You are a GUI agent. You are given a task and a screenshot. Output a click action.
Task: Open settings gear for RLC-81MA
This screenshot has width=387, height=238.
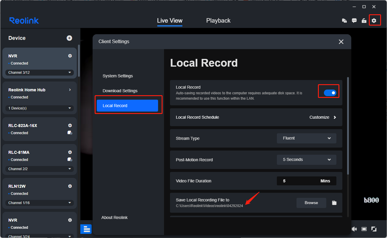coord(70,152)
